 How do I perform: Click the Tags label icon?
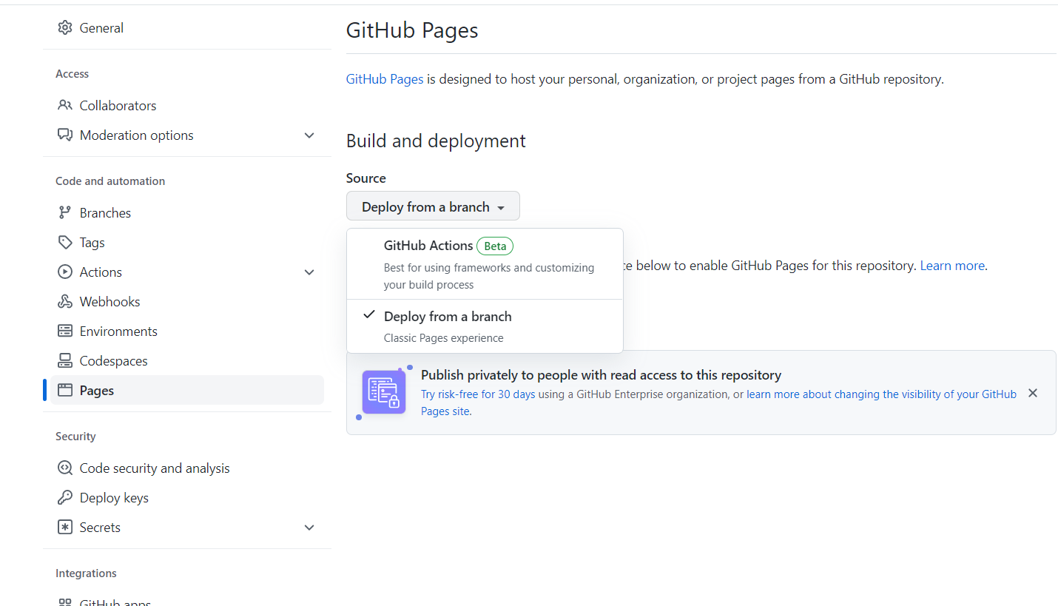[65, 243]
